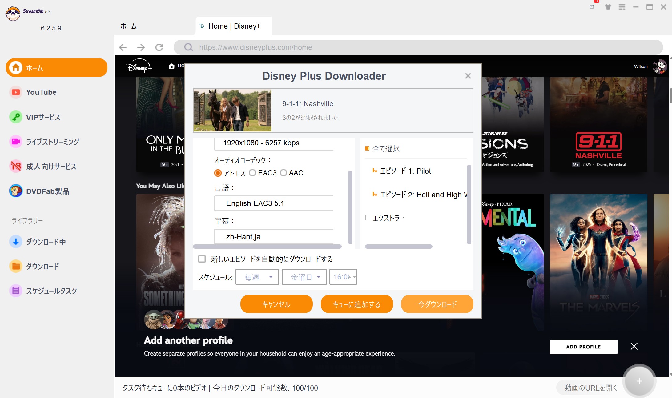Open the ライブストリーミング section
This screenshot has height=398, width=672.
(x=52, y=142)
